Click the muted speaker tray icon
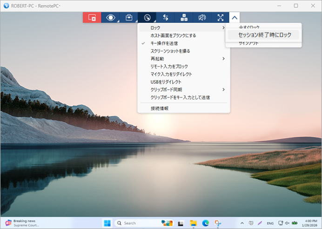This screenshot has height=229, width=322. click(x=287, y=223)
